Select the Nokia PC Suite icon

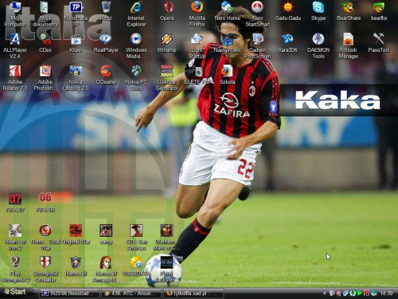(136, 77)
